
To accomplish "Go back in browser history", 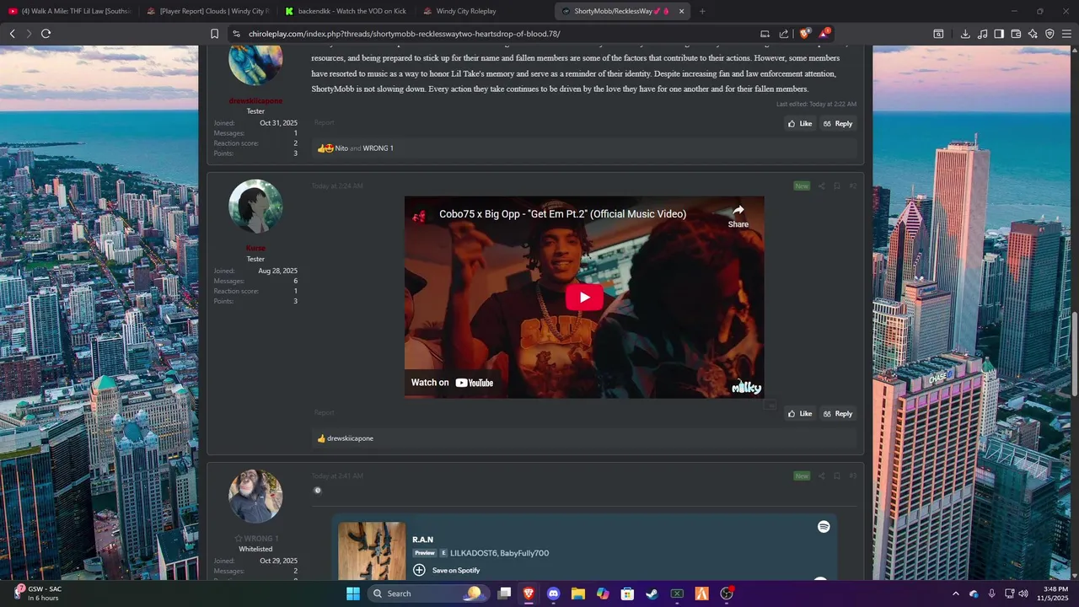I will coord(12,34).
